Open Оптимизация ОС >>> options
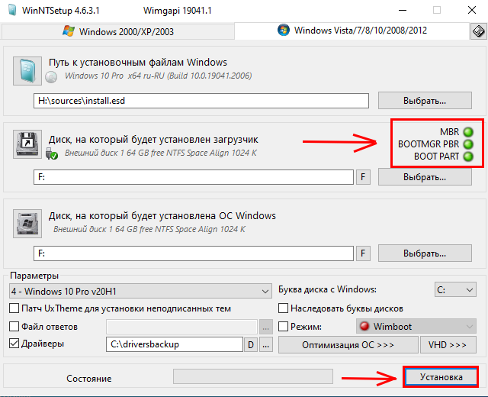This screenshot has height=397, width=488. (348, 344)
